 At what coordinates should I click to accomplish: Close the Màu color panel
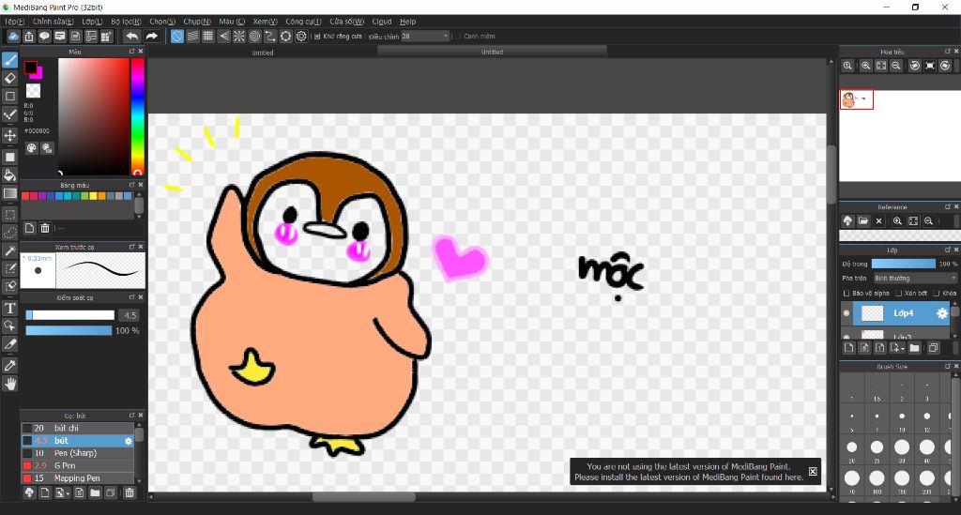coord(141,52)
